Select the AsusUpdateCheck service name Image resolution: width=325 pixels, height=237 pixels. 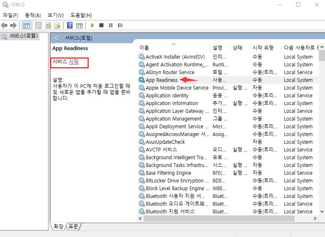[x=165, y=142]
